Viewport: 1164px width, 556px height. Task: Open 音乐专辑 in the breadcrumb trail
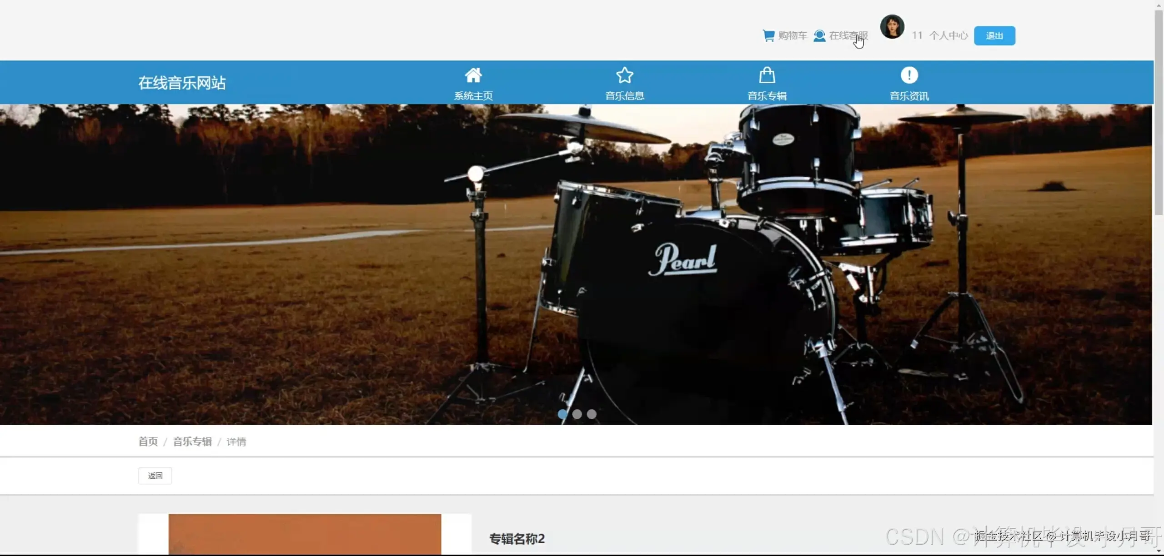[192, 442]
